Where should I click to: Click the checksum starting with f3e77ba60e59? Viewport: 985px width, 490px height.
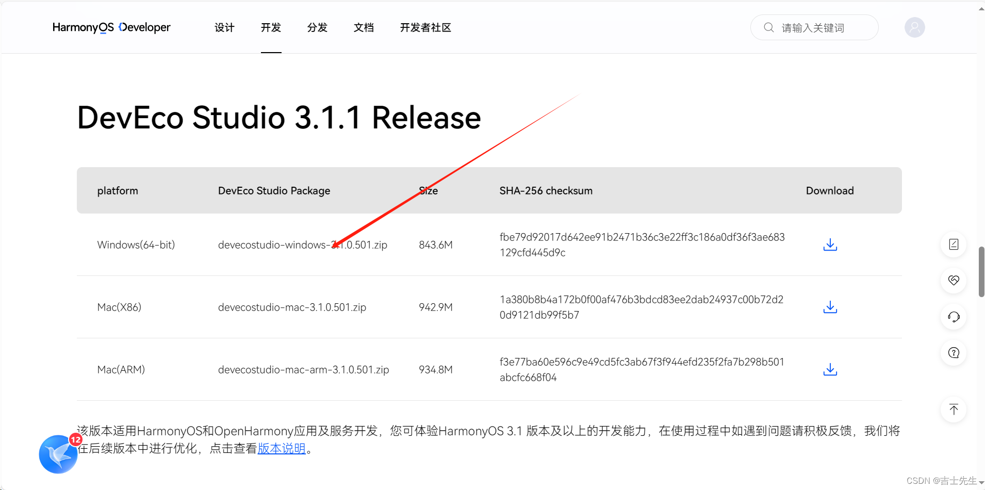click(x=642, y=369)
